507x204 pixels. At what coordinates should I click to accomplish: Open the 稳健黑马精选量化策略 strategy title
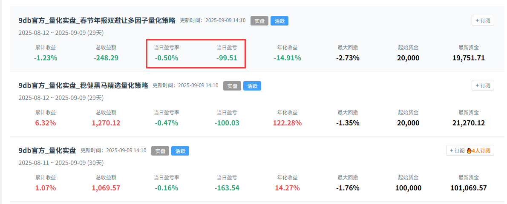pos(83,85)
